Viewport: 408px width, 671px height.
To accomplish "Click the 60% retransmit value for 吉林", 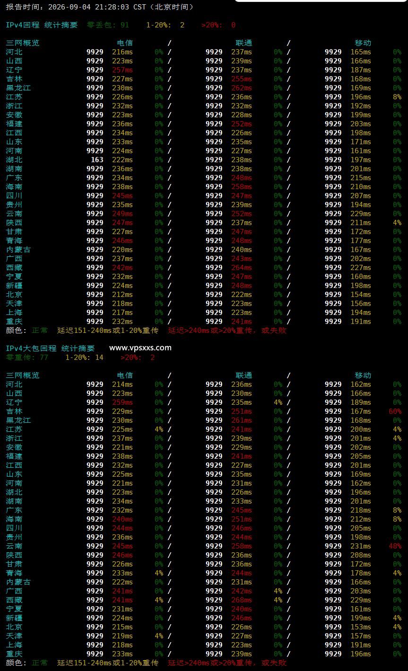I will 395,411.
